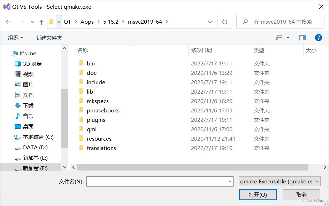The height and width of the screenshot is (206, 329).
Task: Click the change view icon
Action: tap(279, 38)
